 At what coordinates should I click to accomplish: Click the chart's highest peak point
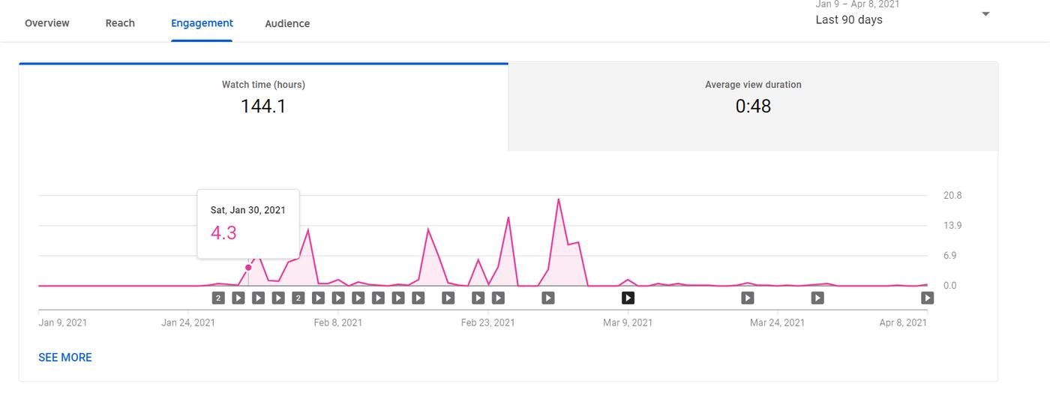point(559,199)
